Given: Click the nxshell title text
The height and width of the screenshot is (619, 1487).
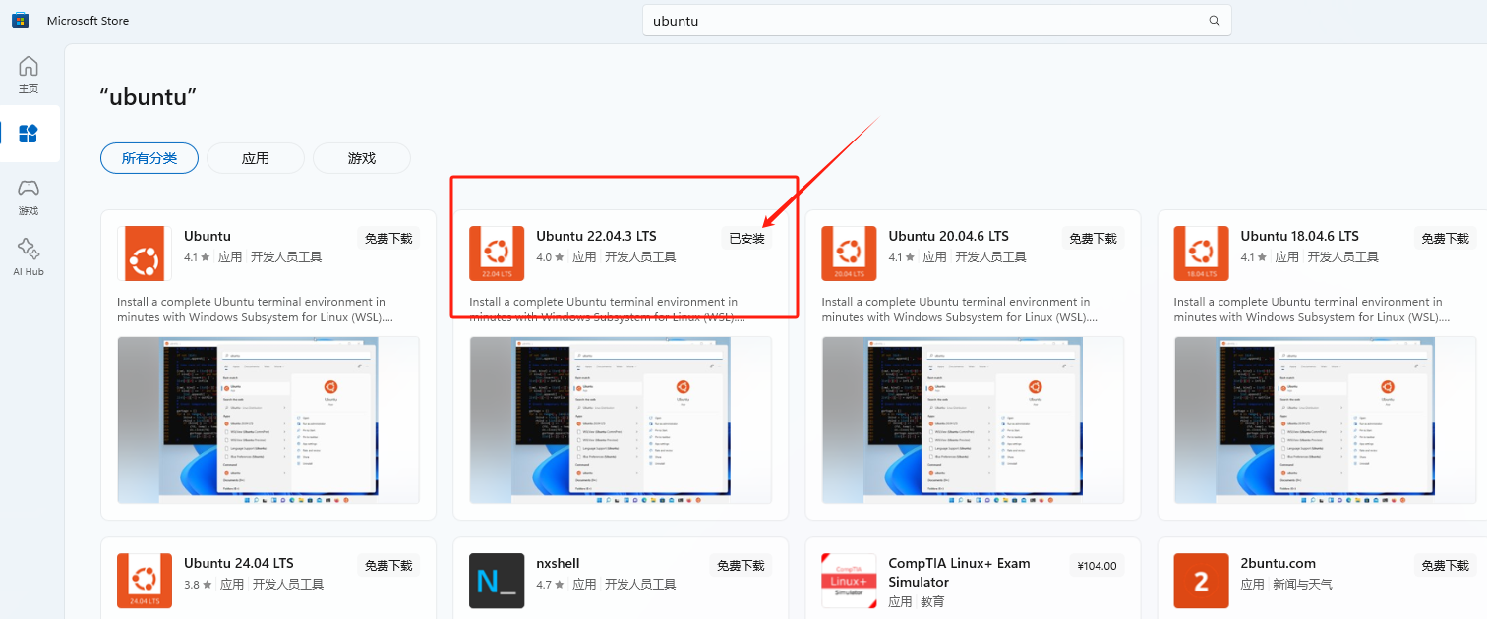Looking at the screenshot, I should (558, 563).
